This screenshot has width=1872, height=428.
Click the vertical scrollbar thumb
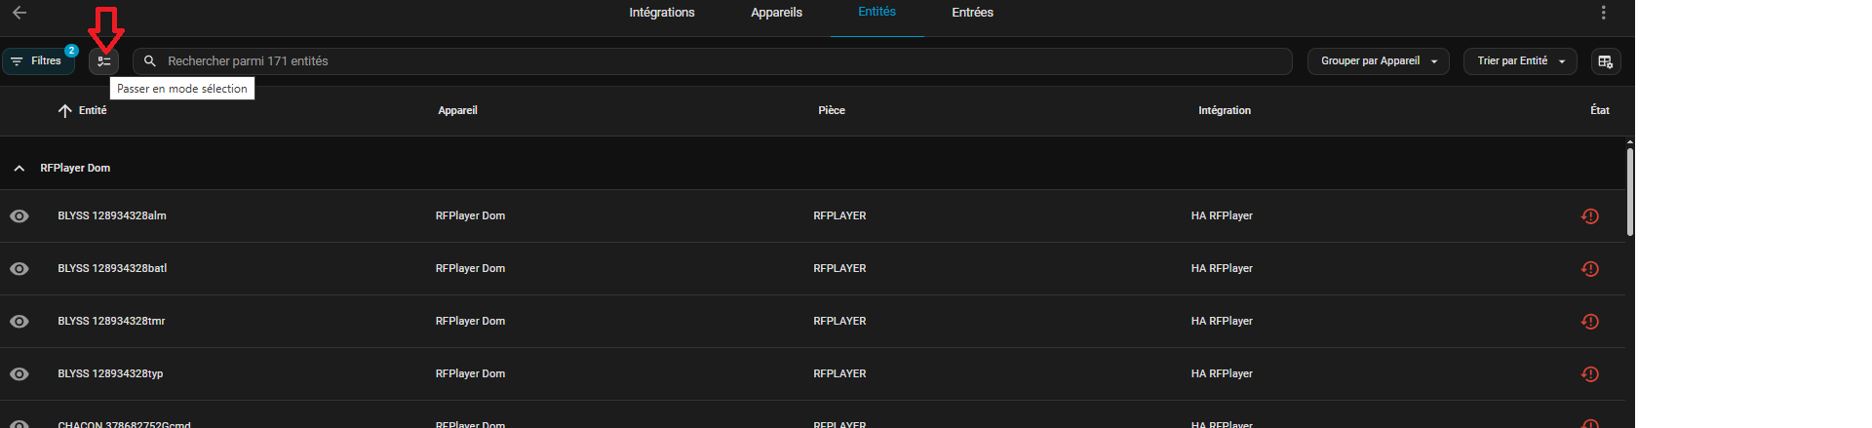[x=1629, y=190]
